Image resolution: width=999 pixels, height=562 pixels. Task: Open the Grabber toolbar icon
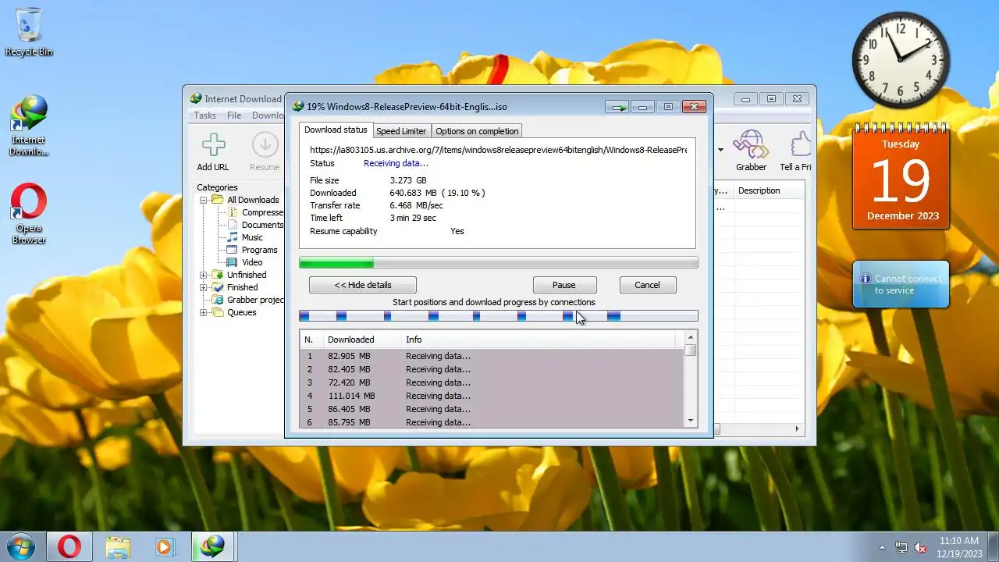coord(751,144)
